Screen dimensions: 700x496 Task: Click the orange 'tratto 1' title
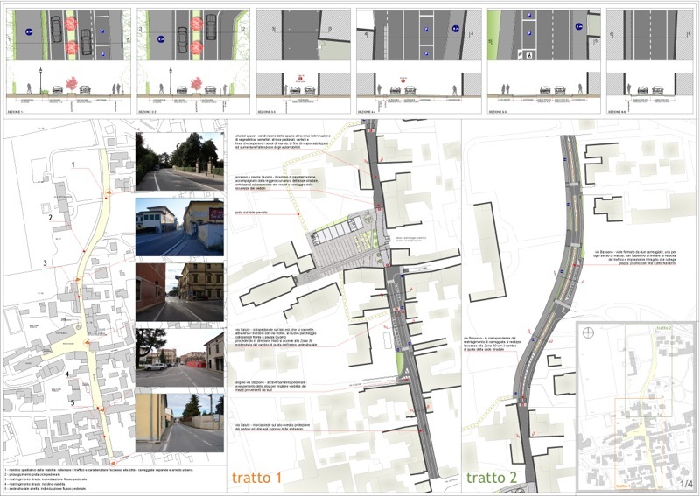click(257, 478)
